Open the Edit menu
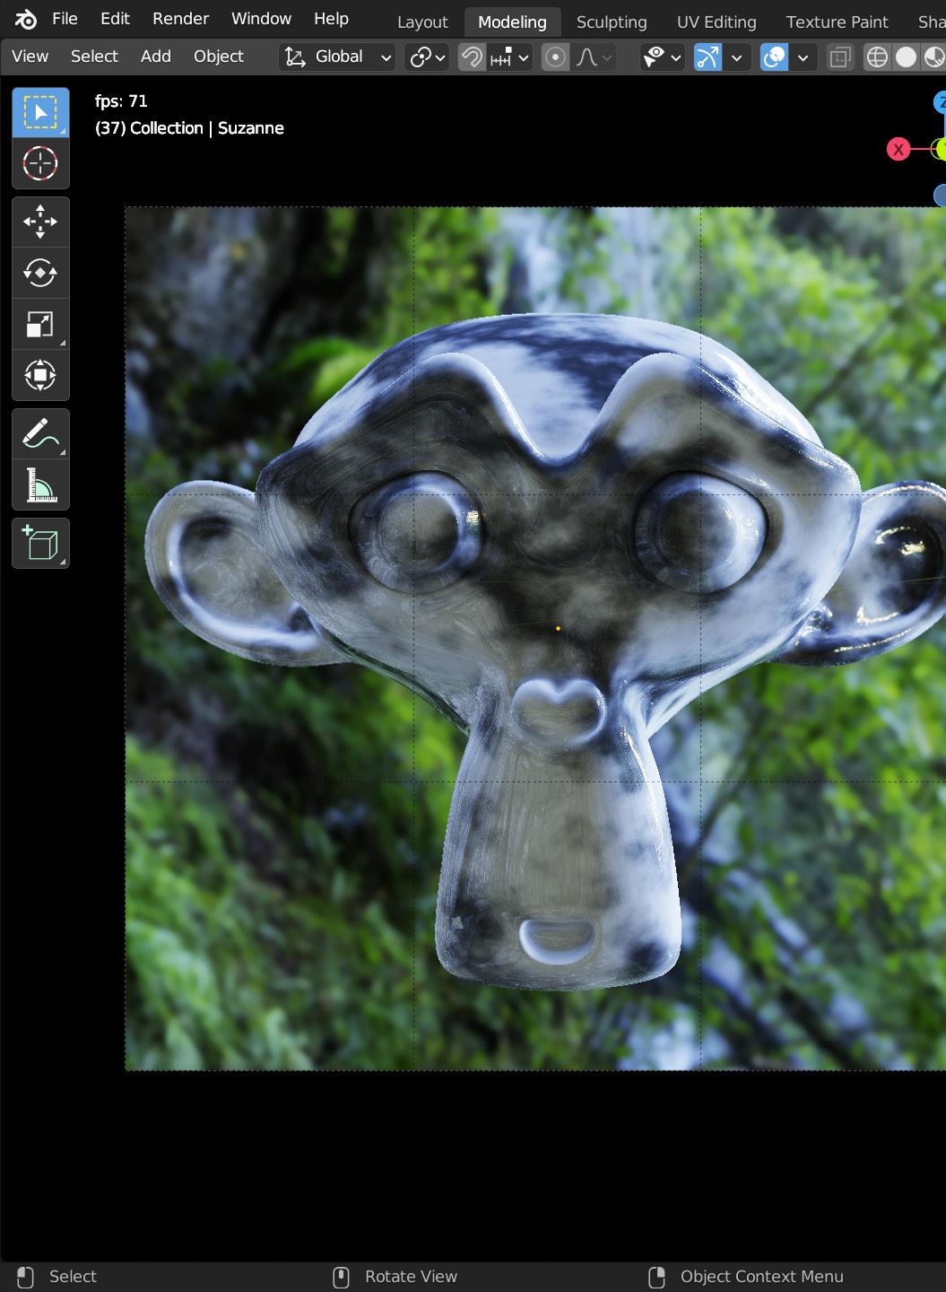 (x=115, y=19)
